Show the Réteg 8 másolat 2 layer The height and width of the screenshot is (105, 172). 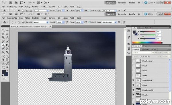[133, 61]
